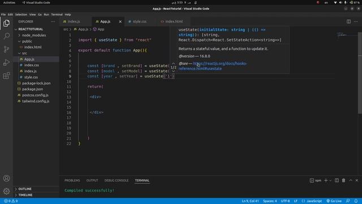Maximize the panel with up chevron

[x=351, y=180]
